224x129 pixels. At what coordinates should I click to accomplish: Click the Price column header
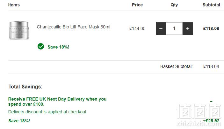137,5
